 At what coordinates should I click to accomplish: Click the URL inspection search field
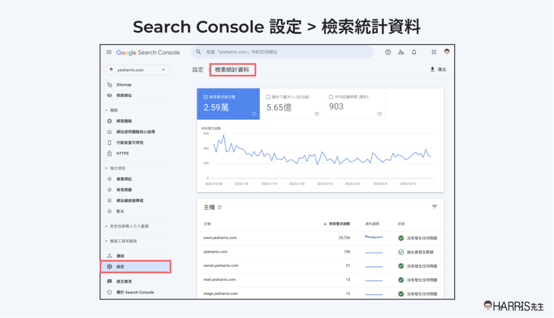(282, 52)
